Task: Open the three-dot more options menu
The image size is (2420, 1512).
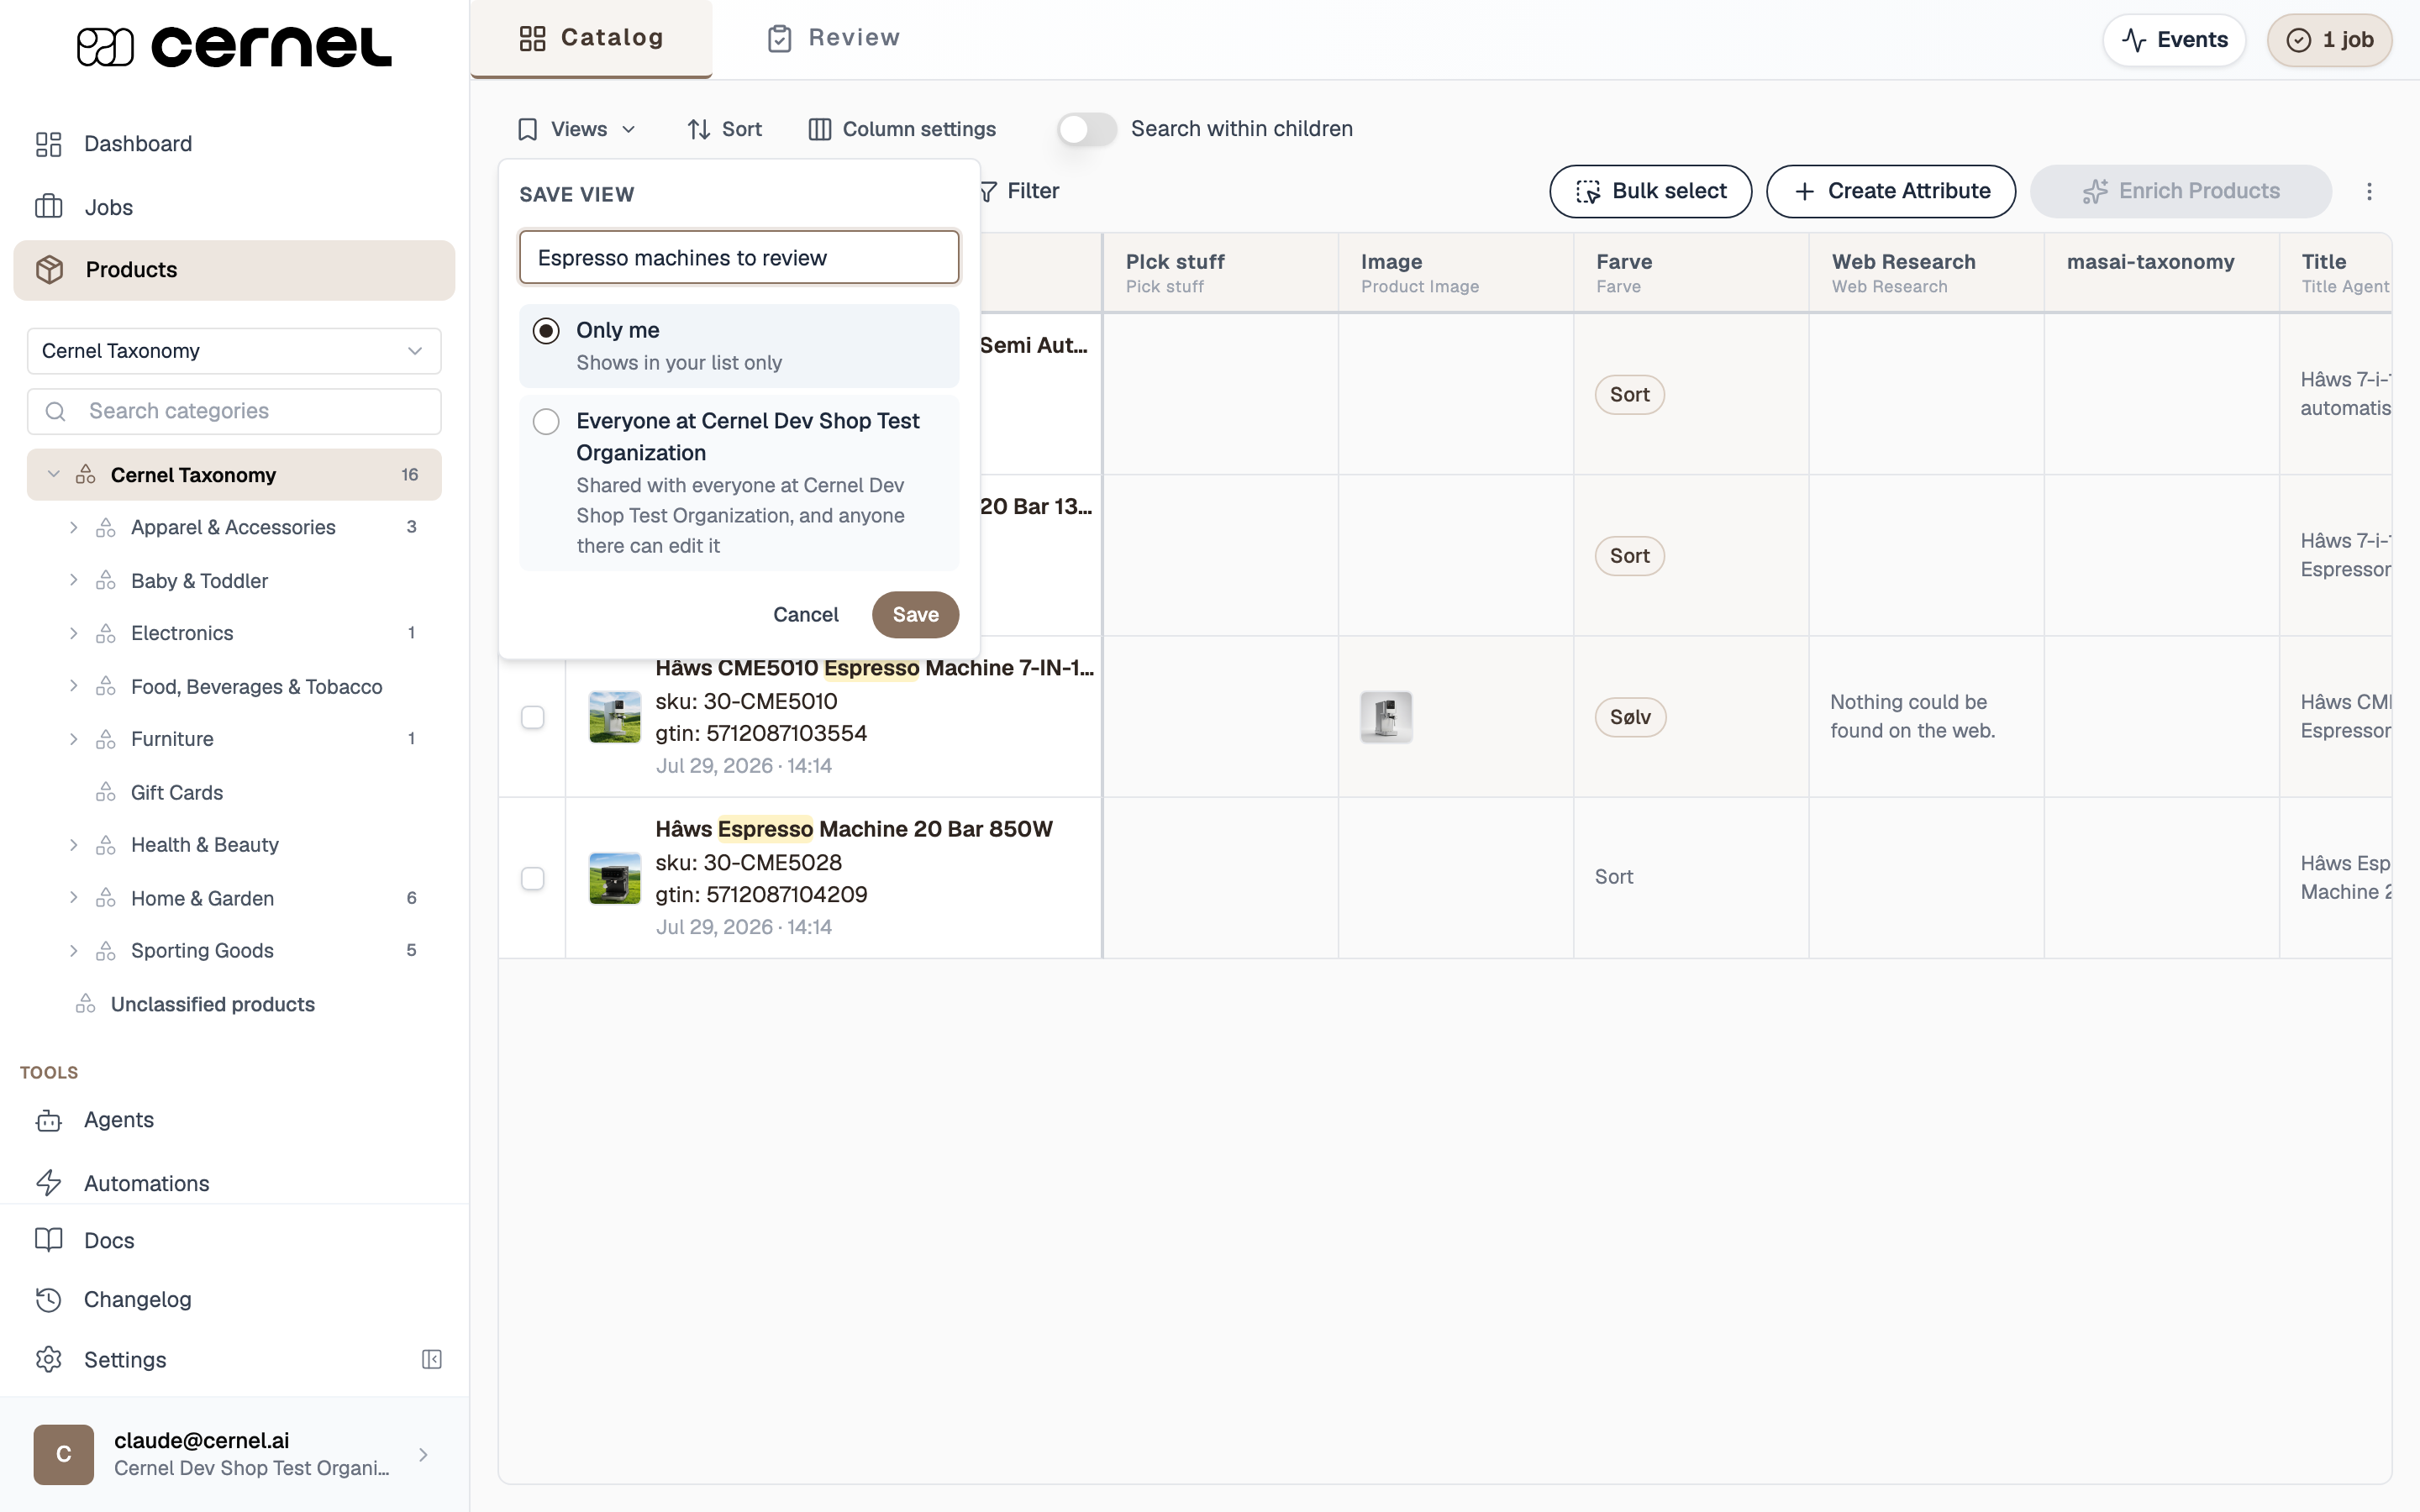Action: tap(2368, 191)
